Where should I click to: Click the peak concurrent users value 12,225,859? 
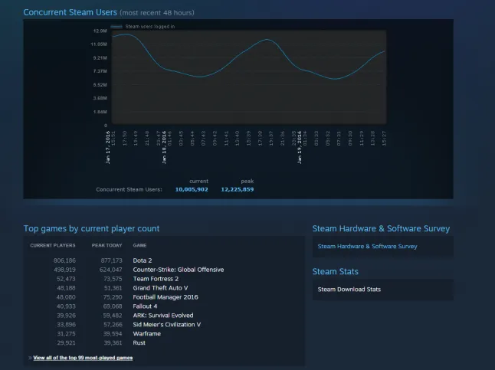238,189
